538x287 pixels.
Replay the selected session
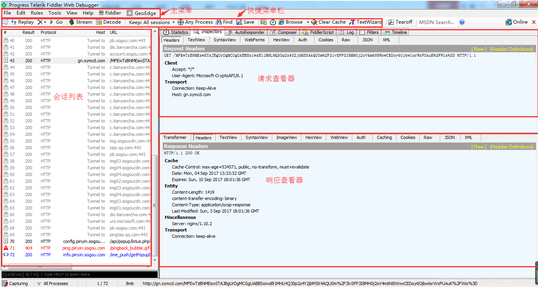tap(22, 22)
